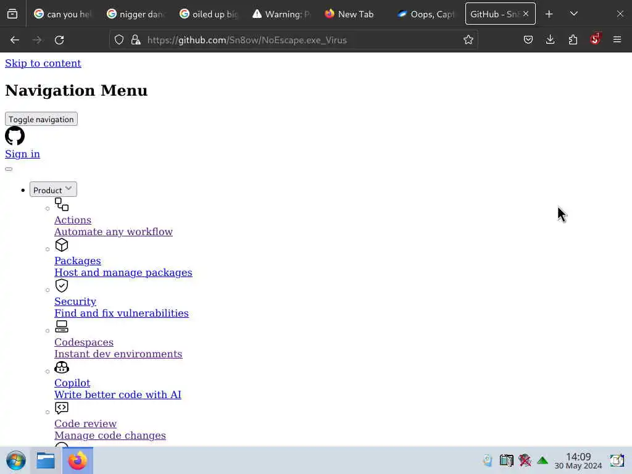632x474 pixels.
Task: Click the small button below Sign in
Action: click(9, 169)
